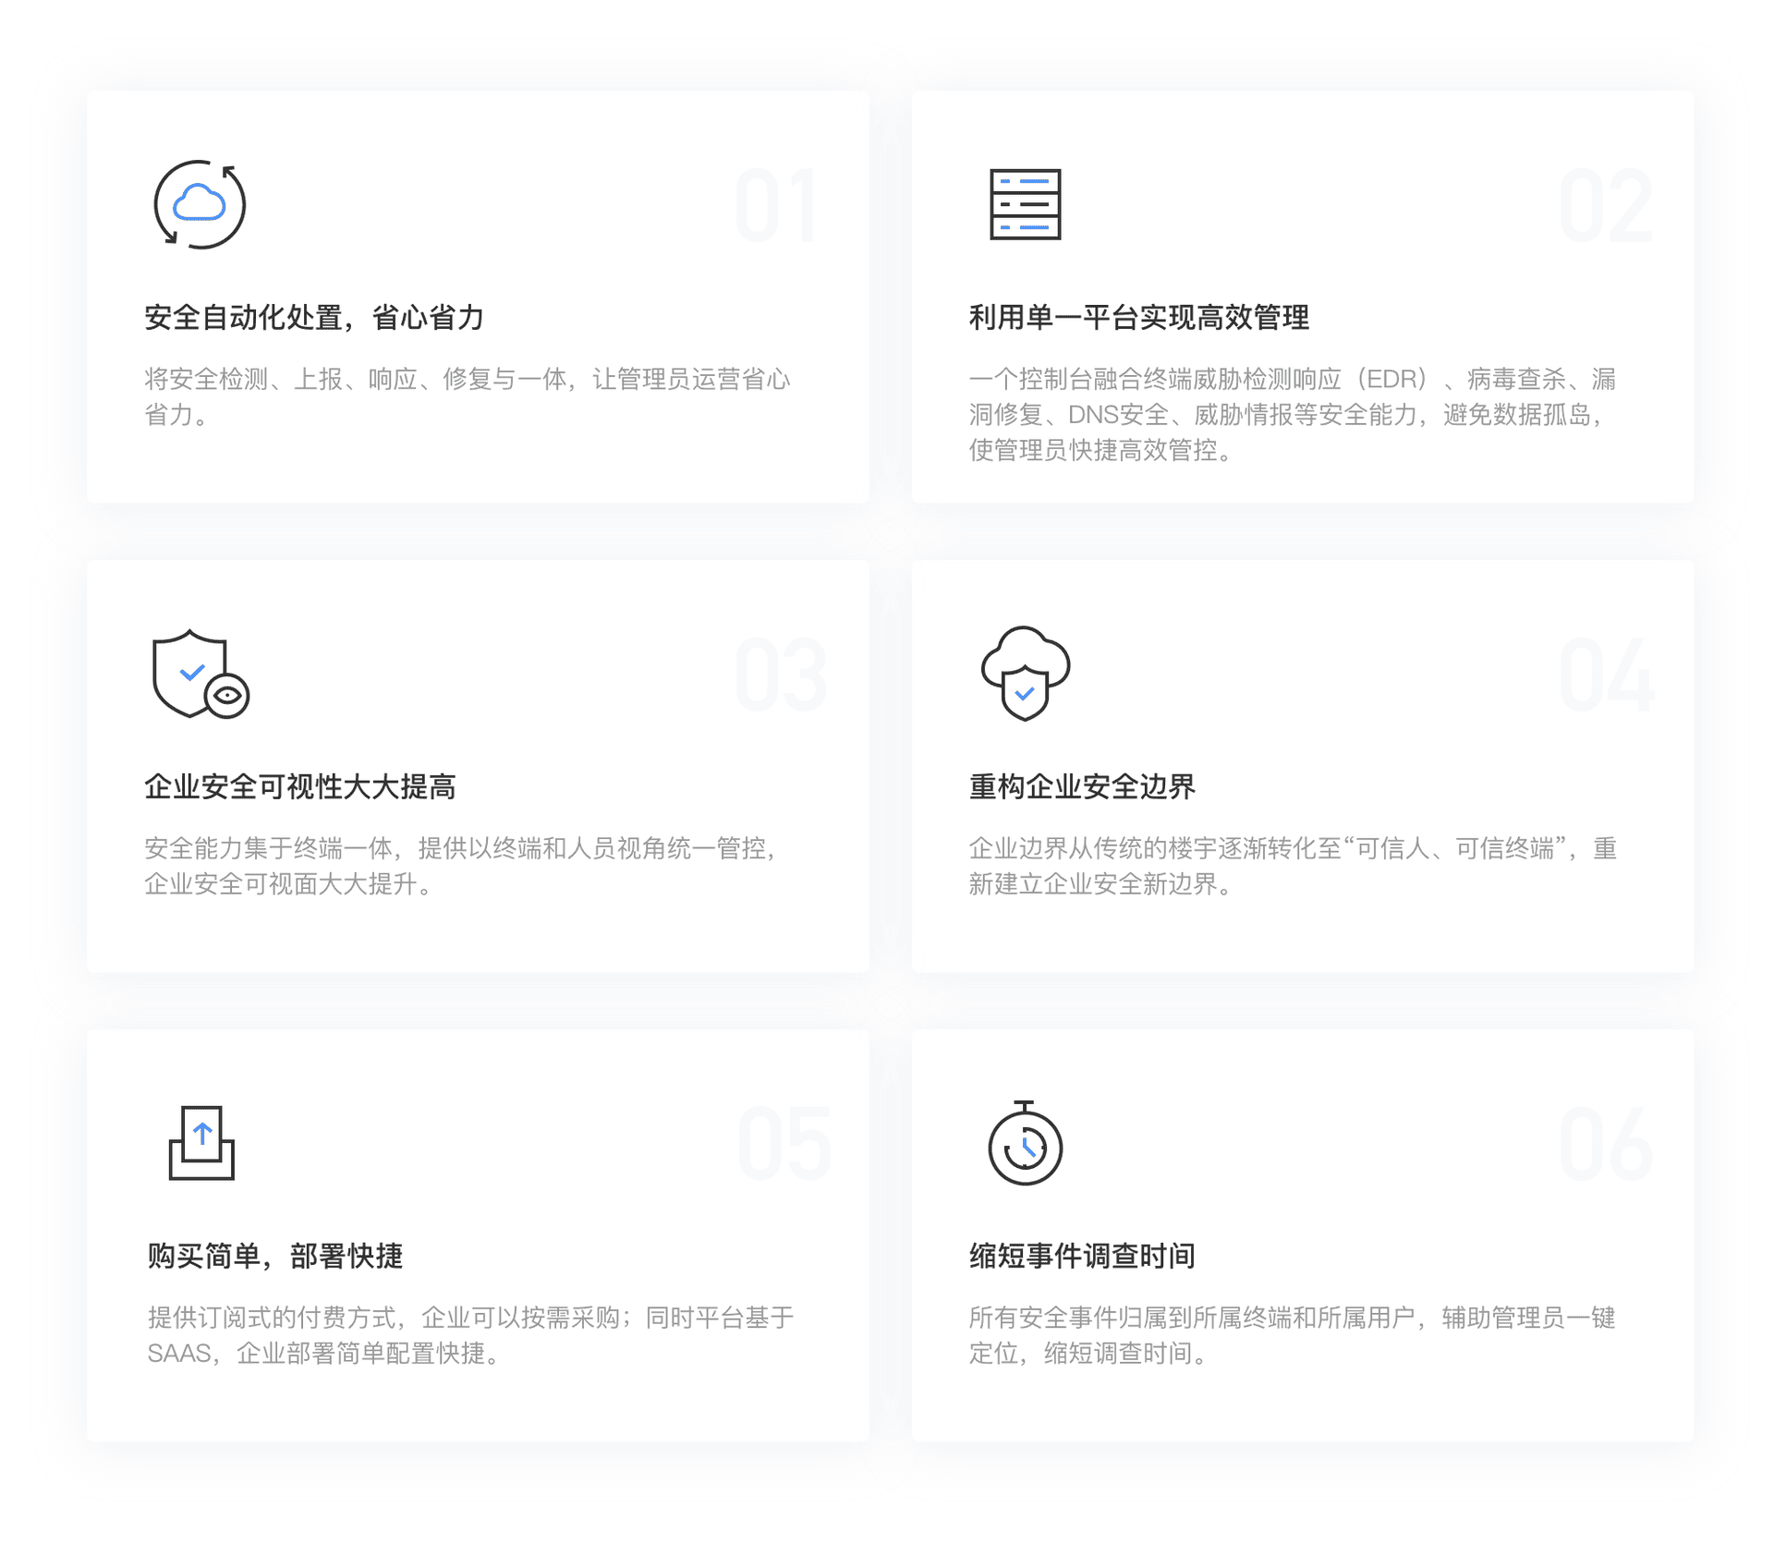Click description starting 一个控制台融合终端威胁检测响应
Image resolution: width=1774 pixels, height=1568 pixels.
(1292, 415)
